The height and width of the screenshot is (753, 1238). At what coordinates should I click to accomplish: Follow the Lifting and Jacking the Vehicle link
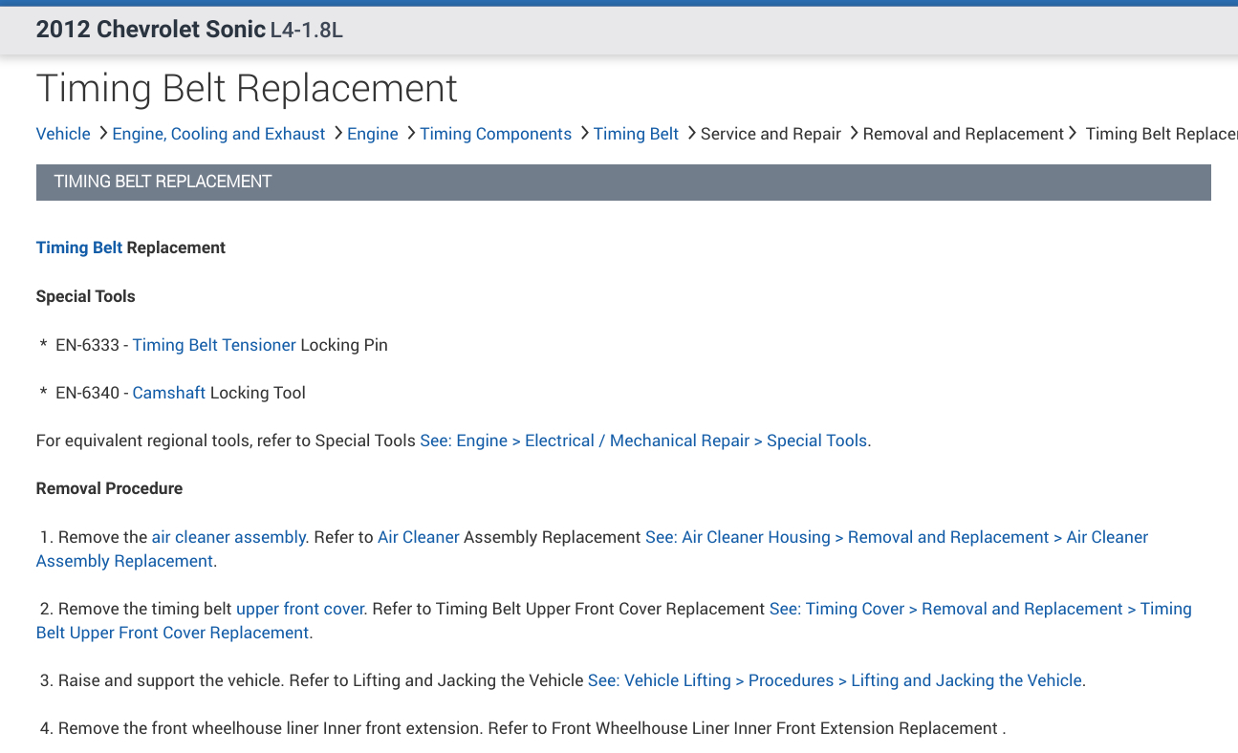tap(836, 680)
